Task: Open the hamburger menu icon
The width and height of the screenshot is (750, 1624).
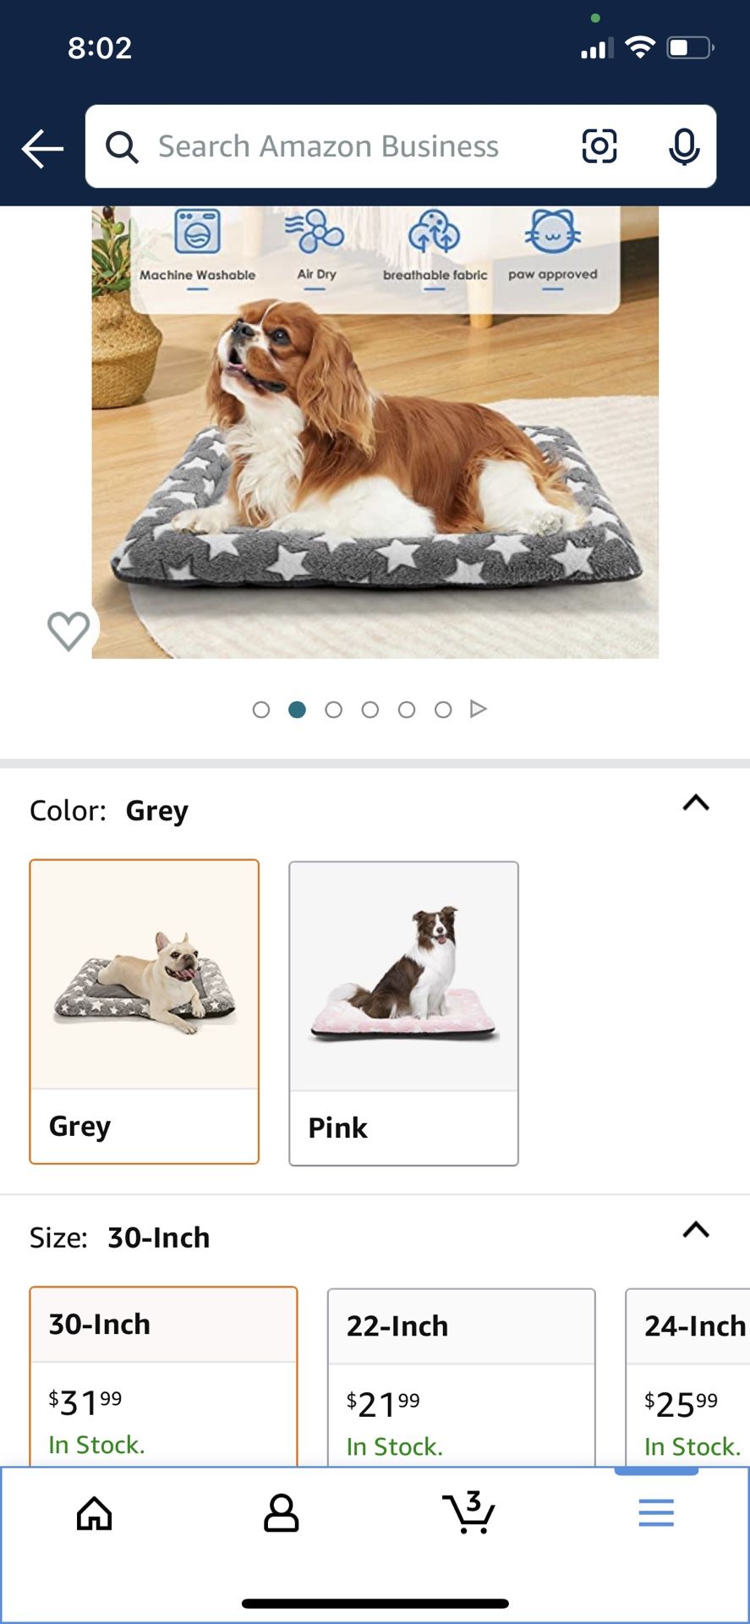Action: coord(656,1512)
